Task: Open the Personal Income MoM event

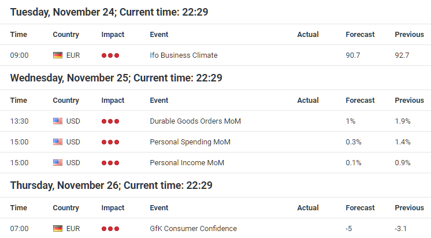Action: tap(187, 163)
